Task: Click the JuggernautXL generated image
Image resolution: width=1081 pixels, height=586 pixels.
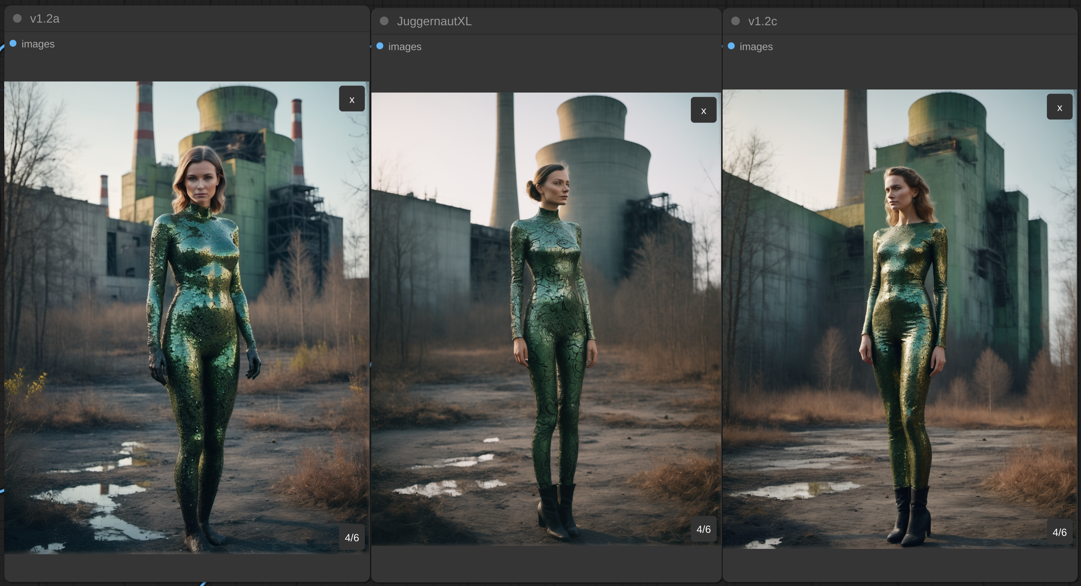Action: [545, 319]
